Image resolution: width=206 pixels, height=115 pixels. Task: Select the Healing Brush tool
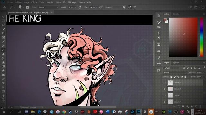(3, 46)
